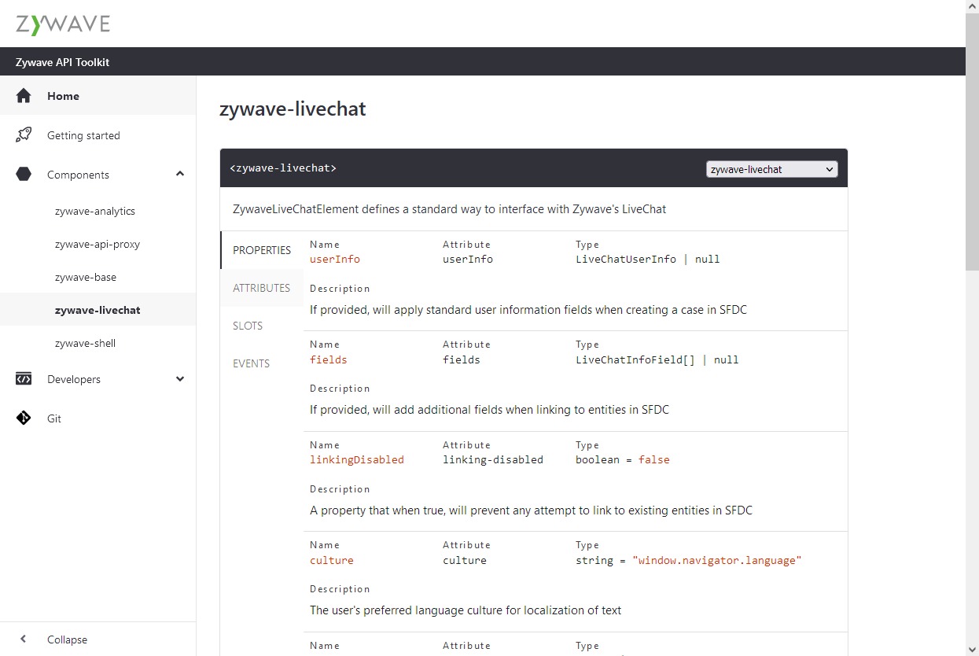Click the Collapse sidebar label
Image resolution: width=979 pixels, height=656 pixels.
click(67, 639)
